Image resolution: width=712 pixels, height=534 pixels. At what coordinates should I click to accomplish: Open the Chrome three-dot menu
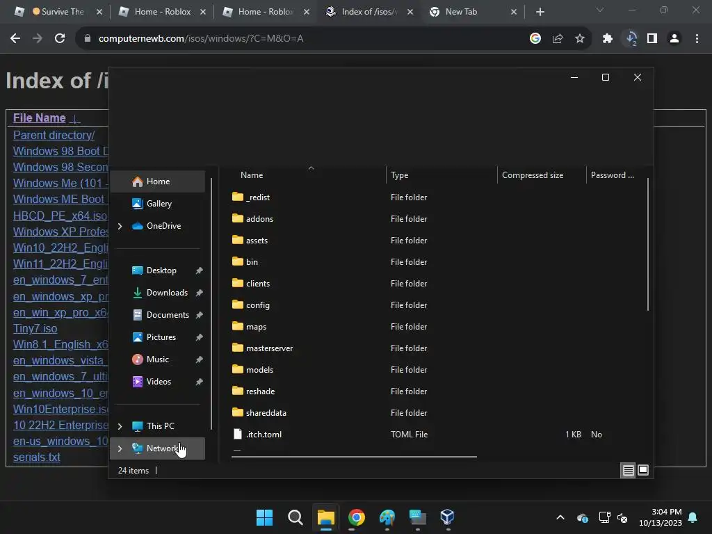[x=697, y=39]
